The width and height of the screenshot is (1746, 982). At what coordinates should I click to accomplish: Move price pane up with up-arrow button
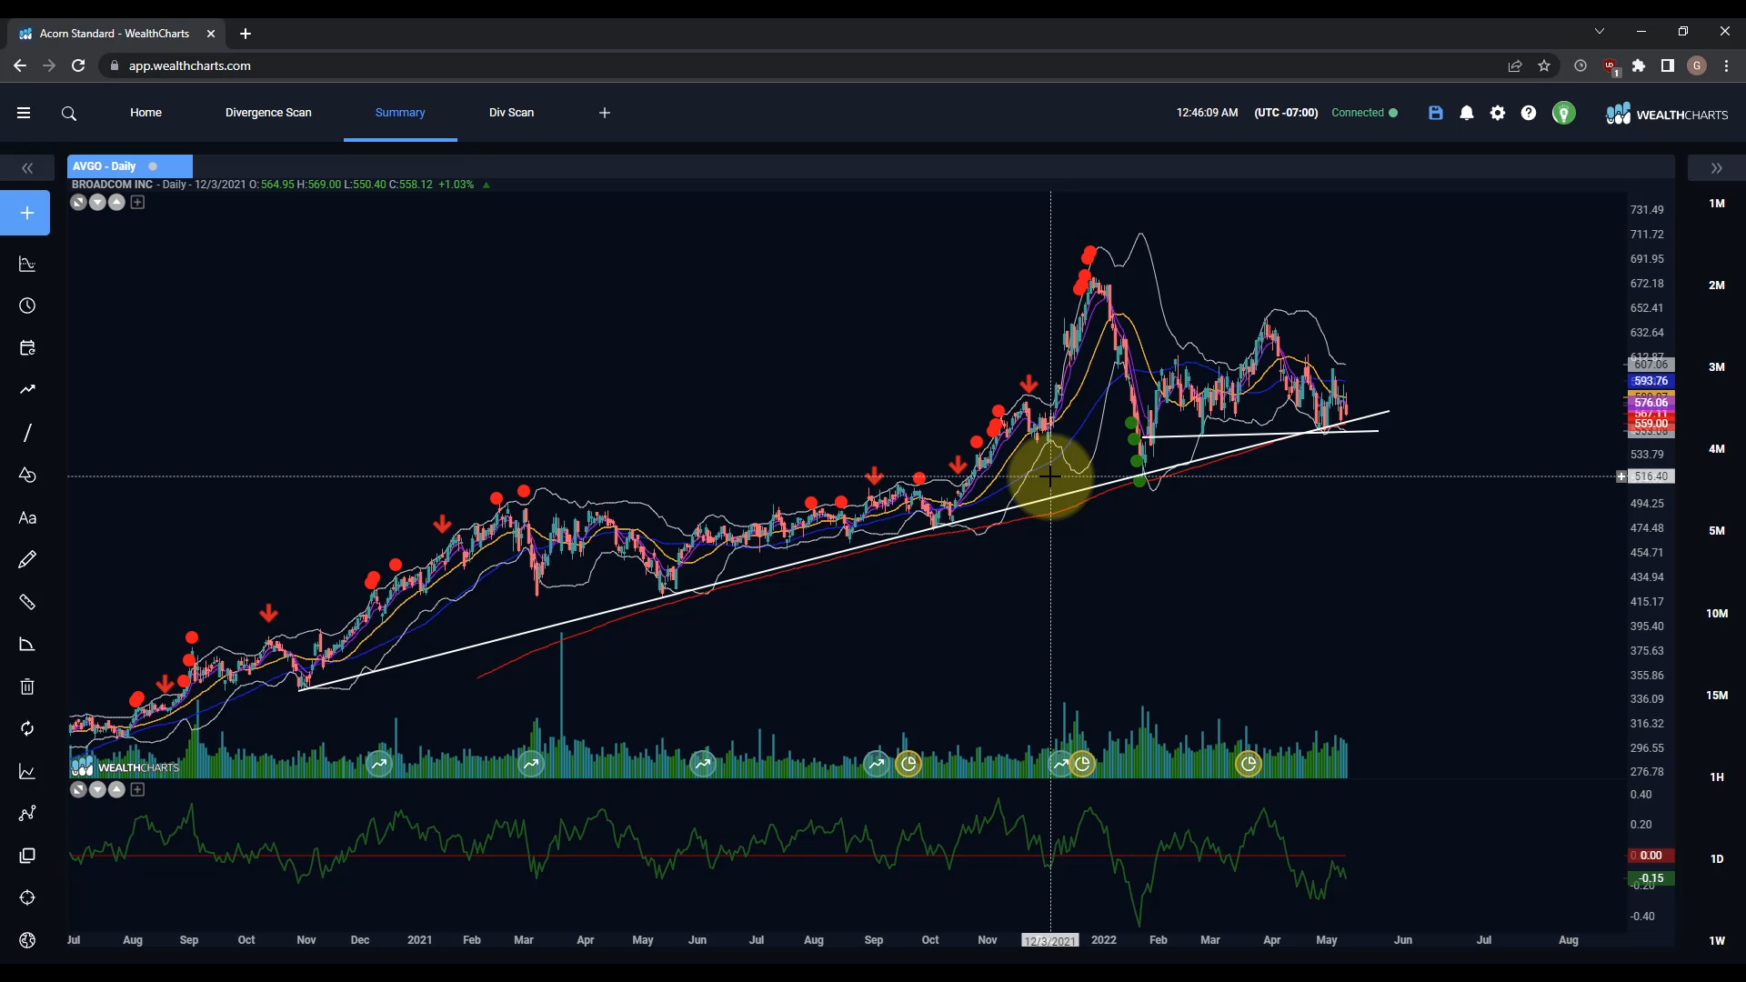(x=116, y=202)
